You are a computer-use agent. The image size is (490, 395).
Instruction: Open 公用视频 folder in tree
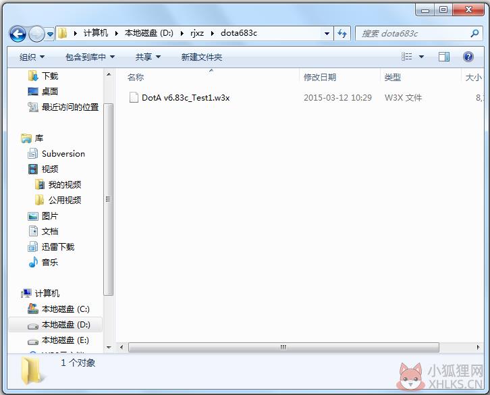pos(64,200)
